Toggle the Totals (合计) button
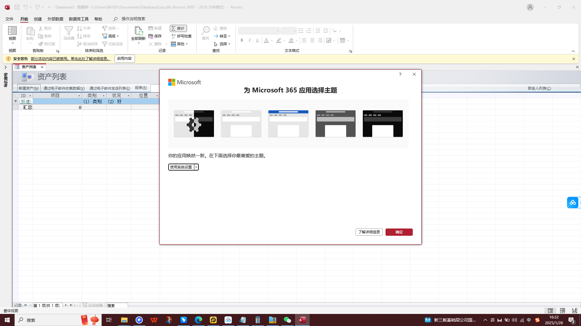Viewport: 581px width, 326px height. pyautogui.click(x=178, y=28)
